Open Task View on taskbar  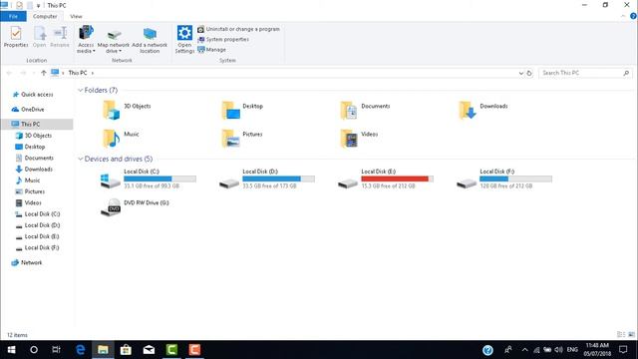tap(56, 350)
